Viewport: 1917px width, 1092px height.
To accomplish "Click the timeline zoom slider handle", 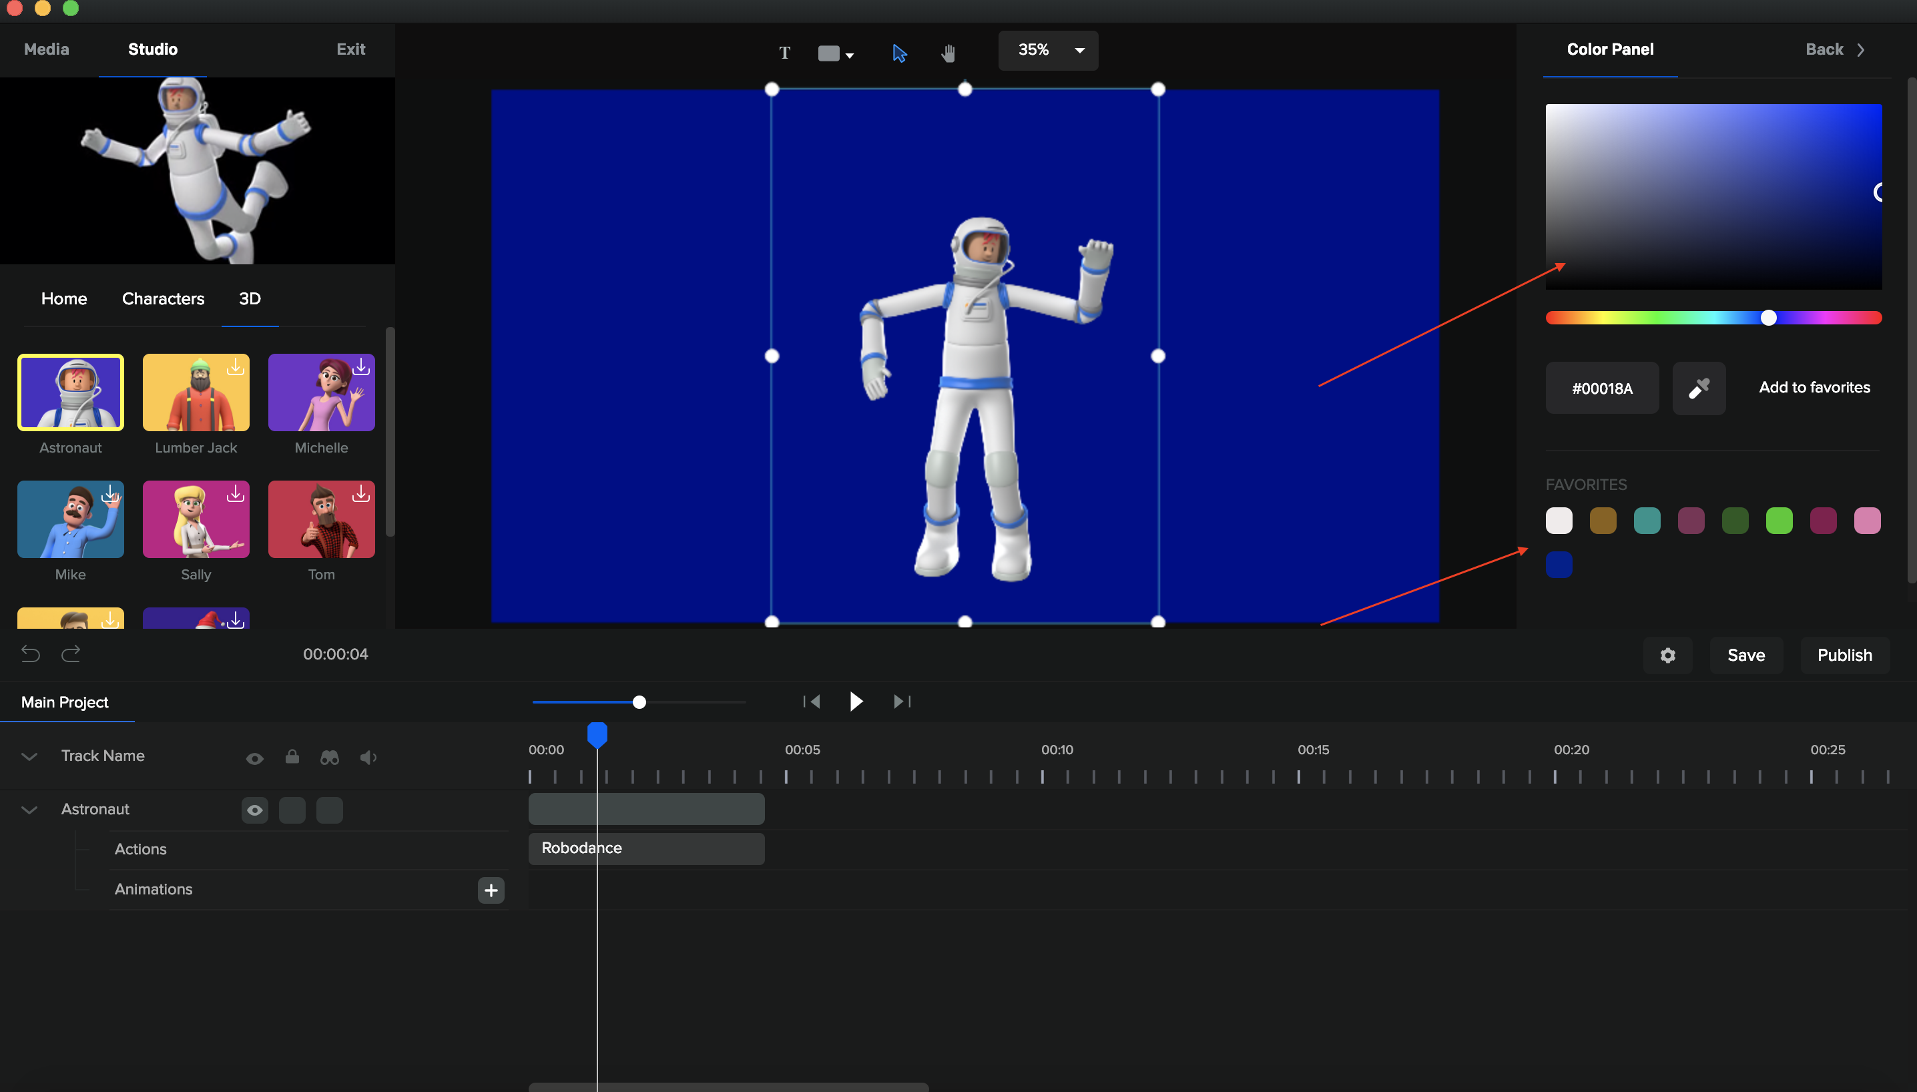I will [639, 702].
